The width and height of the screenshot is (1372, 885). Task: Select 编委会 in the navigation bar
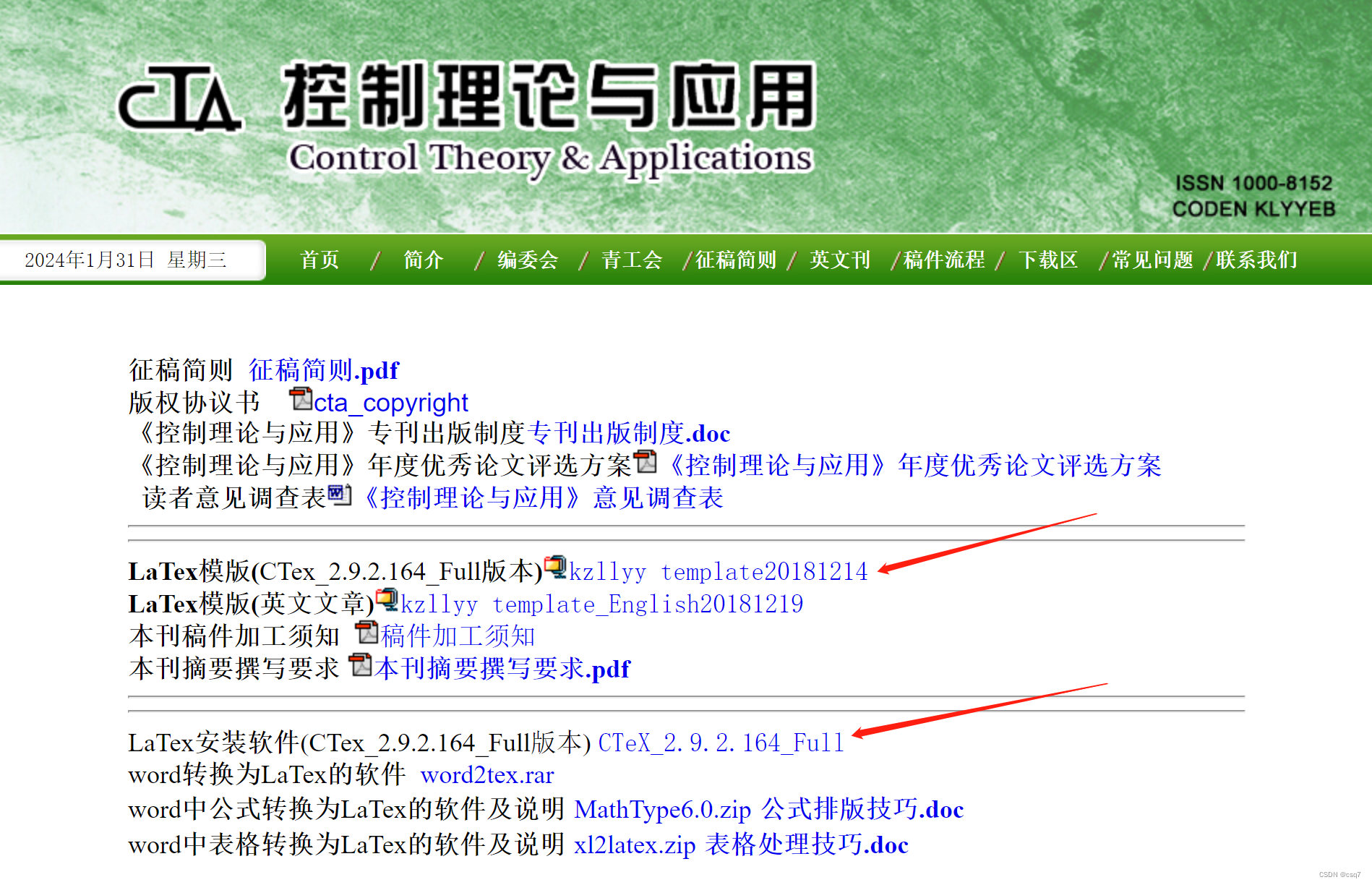tap(526, 260)
